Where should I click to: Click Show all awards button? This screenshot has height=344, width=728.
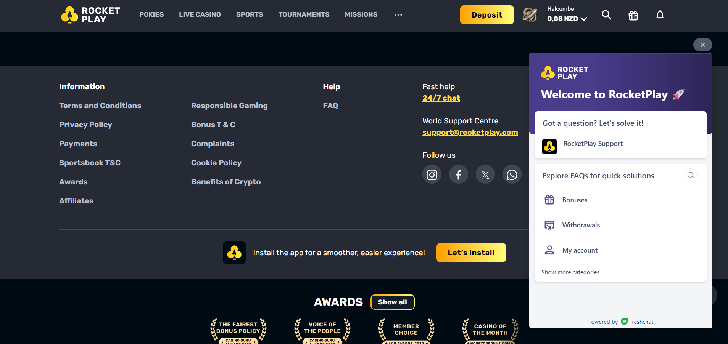393,302
